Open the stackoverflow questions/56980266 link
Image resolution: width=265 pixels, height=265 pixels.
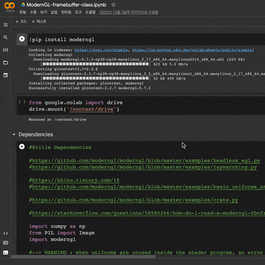[148, 213]
